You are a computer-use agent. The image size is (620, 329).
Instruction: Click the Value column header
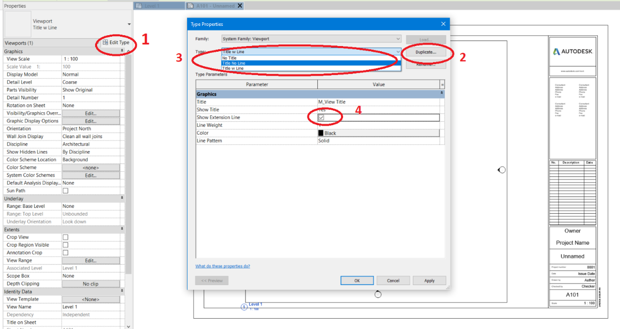379,84
